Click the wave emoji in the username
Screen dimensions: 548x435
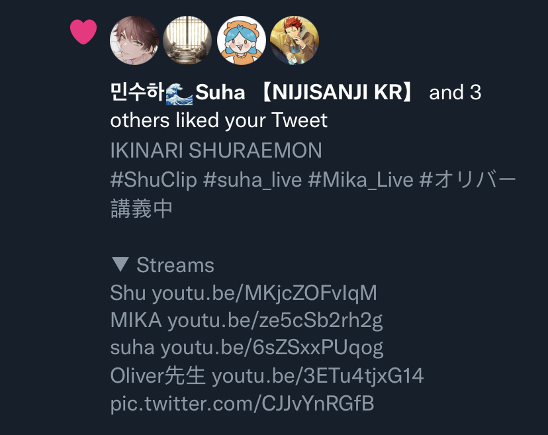(x=179, y=93)
